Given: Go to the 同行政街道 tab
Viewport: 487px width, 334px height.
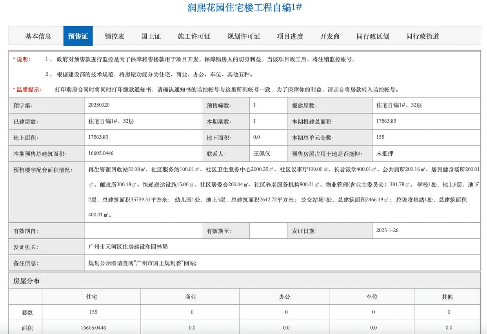Looking at the screenshot, I should pyautogui.click(x=423, y=36).
